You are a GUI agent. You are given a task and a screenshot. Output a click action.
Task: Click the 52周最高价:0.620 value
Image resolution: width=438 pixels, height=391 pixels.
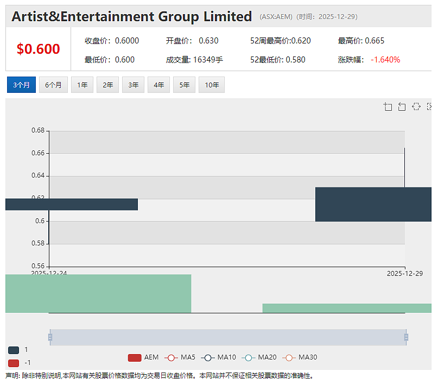click(x=281, y=41)
